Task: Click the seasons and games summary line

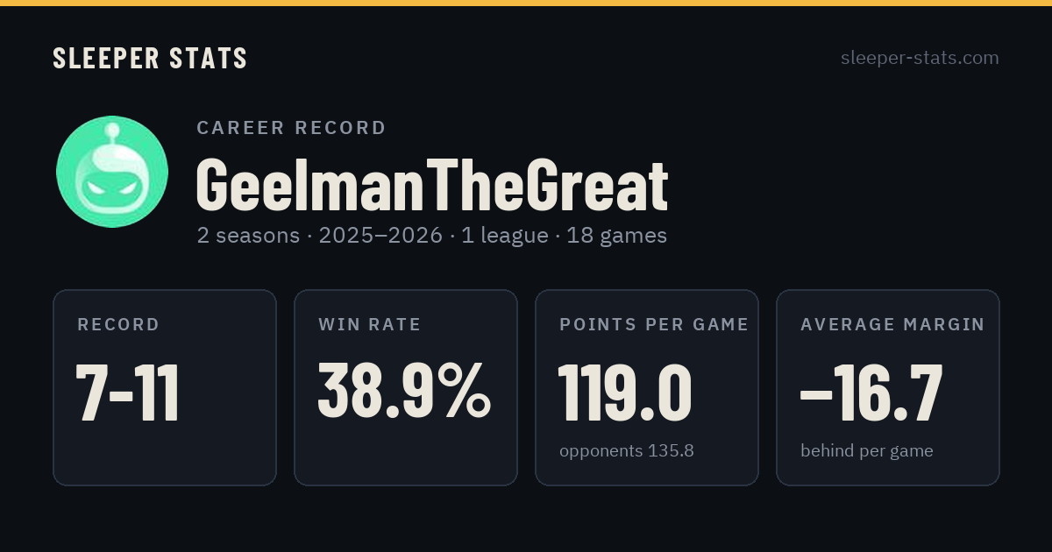Action: (x=431, y=236)
